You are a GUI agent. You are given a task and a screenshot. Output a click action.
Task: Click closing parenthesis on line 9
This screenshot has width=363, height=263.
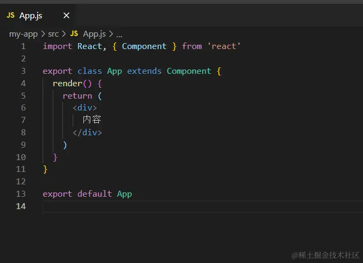65,145
